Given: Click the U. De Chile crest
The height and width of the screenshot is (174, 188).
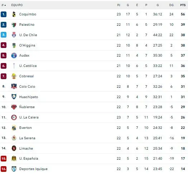Looking at the screenshot, I should [x=14, y=35].
